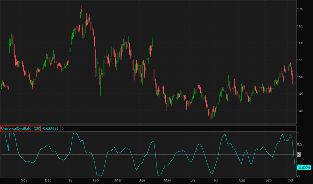Select the cyan -0.6229 current value tag
The image size is (313, 184).
point(304,168)
